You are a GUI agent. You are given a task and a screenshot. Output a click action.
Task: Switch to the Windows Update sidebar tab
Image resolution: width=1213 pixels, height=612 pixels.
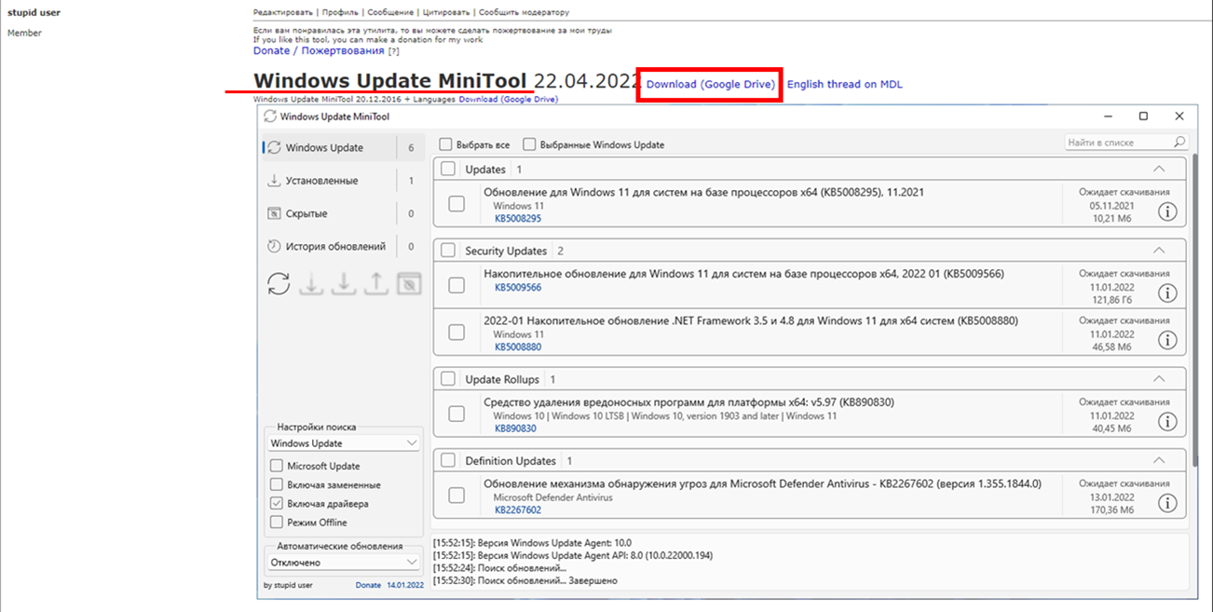pos(343,147)
